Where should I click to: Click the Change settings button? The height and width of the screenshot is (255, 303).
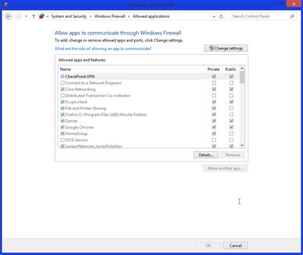coord(226,48)
